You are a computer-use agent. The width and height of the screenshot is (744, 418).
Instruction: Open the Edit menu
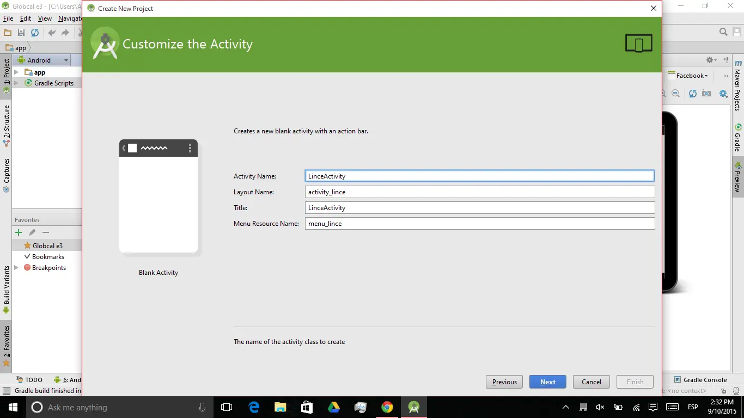pyautogui.click(x=26, y=18)
